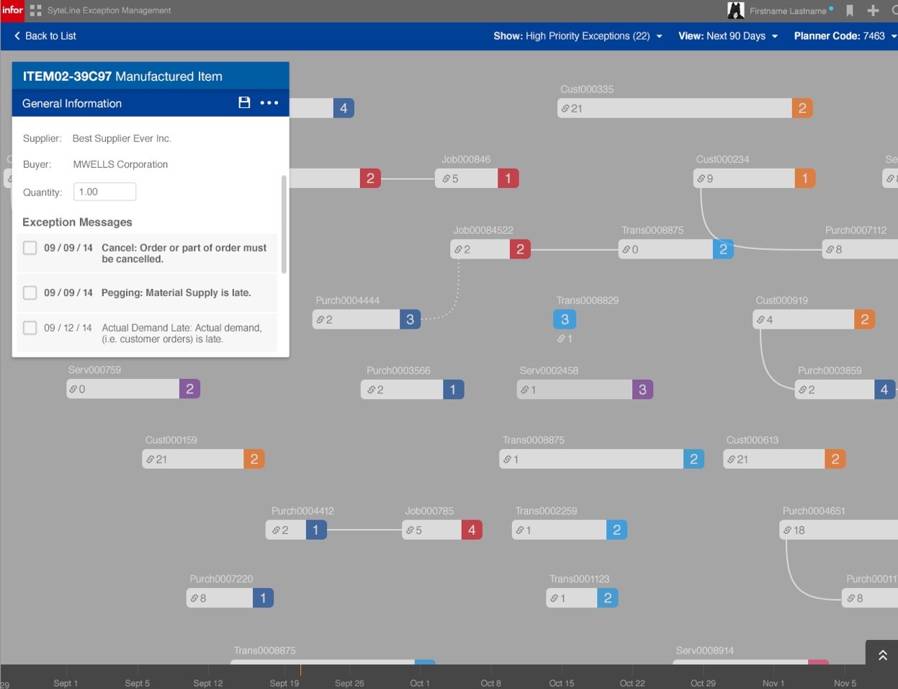Click the link icon on Trans0002259 bar
The height and width of the screenshot is (689, 898).
[x=520, y=530]
